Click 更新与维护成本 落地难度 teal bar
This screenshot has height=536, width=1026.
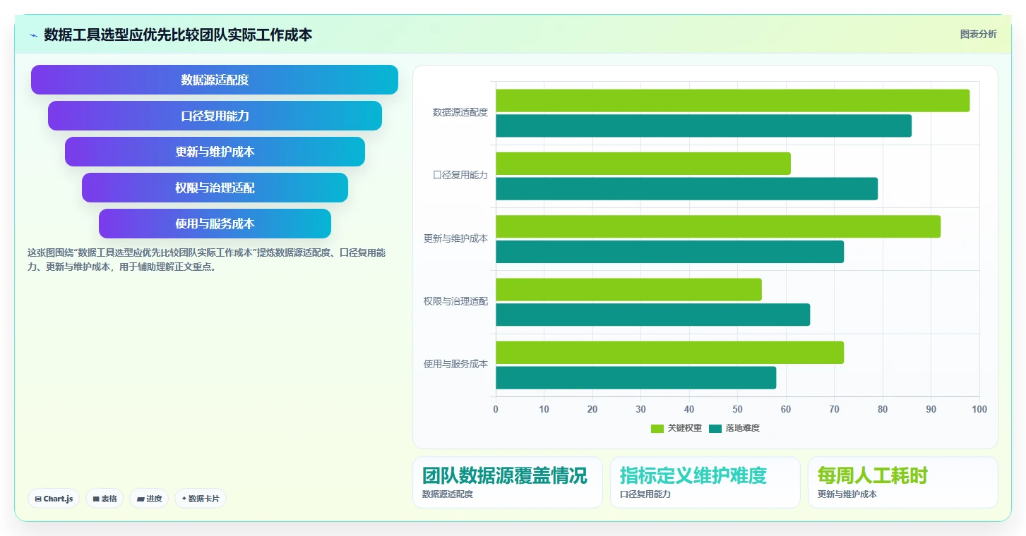pos(669,252)
